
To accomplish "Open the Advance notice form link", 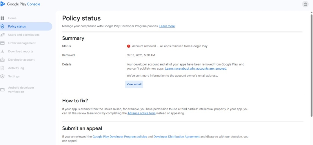I will coord(141,113).
